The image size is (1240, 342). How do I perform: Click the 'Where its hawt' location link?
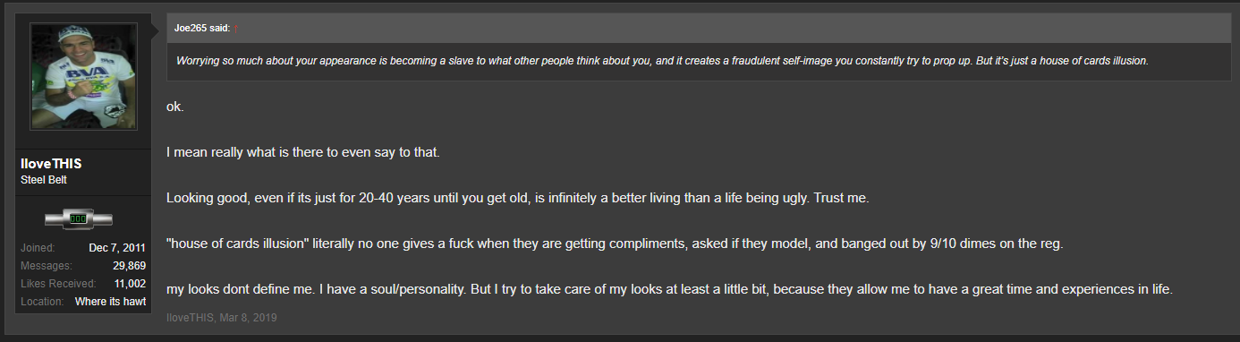click(x=110, y=302)
